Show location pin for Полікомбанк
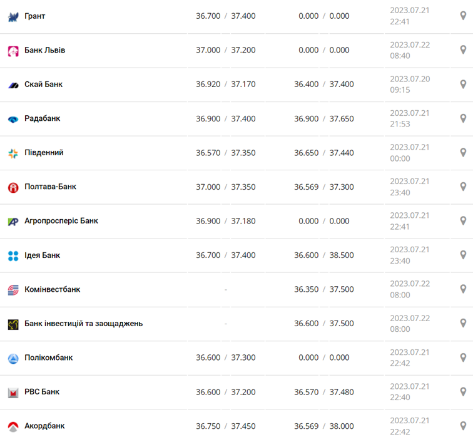473x437 pixels. click(464, 357)
